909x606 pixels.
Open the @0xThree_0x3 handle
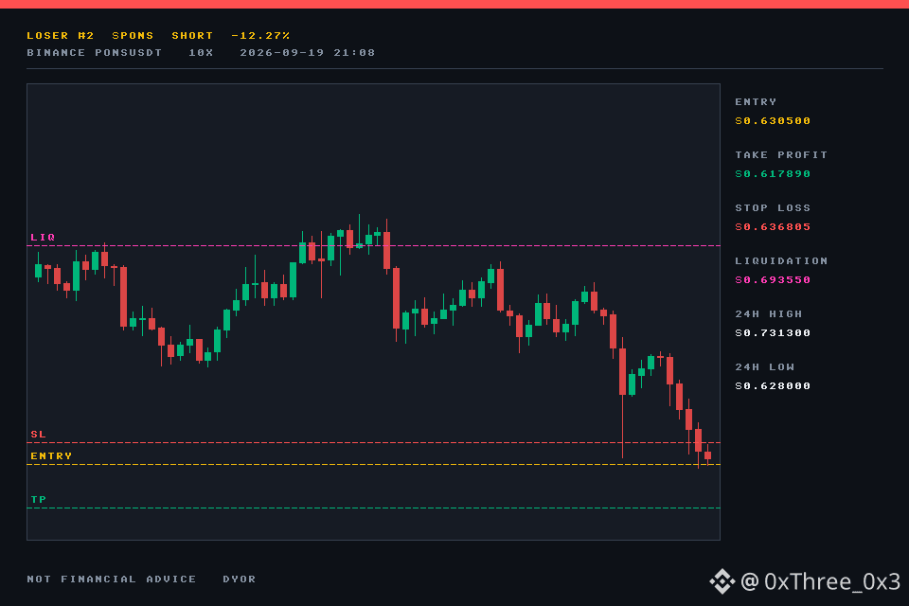[820, 581]
